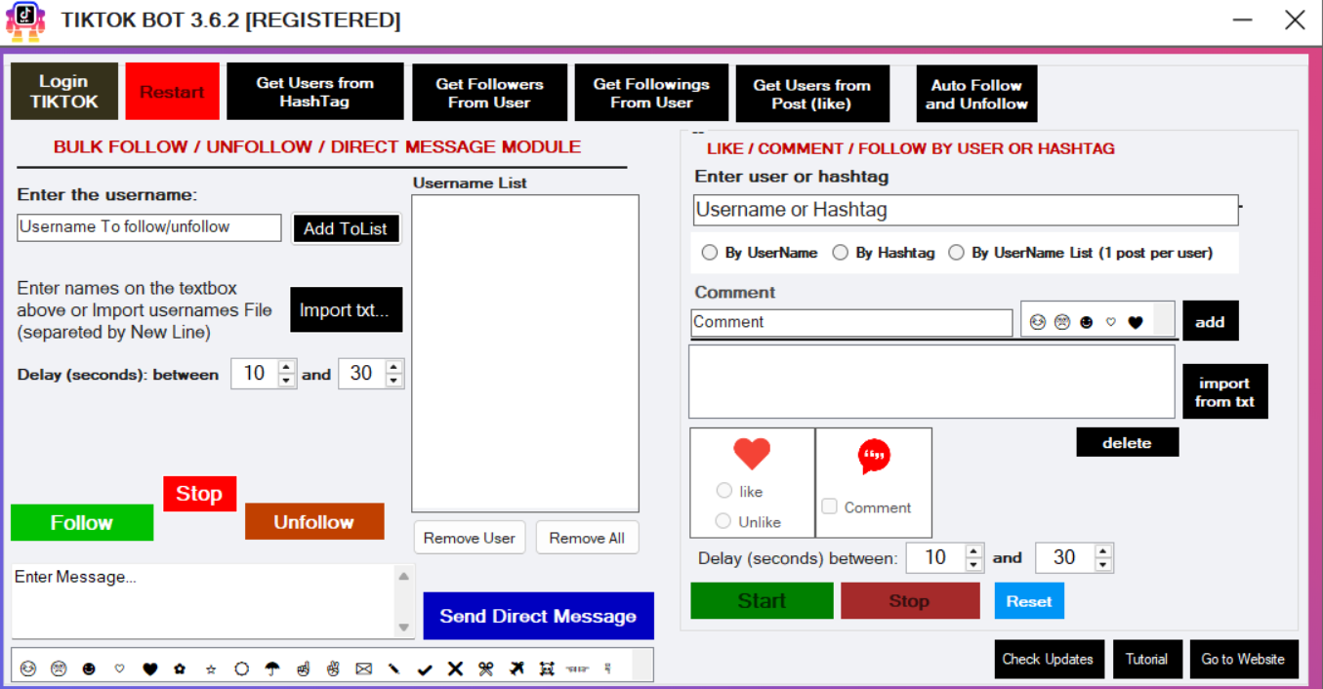Open the Auto Follow and Unfollow module
This screenshot has height=689, width=1323.
(x=976, y=95)
